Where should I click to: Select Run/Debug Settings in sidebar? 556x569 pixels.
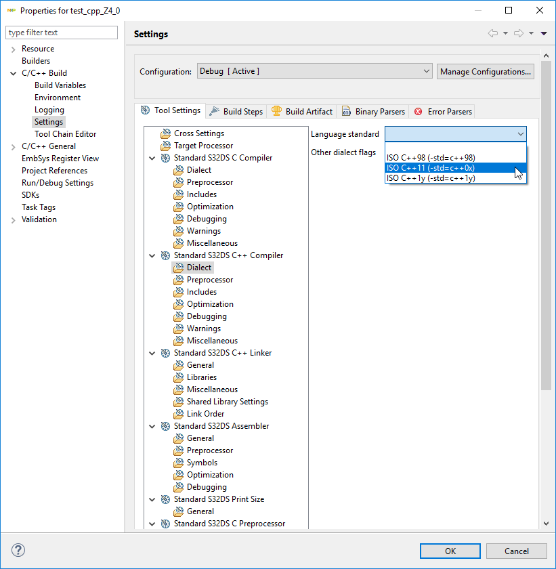(58, 183)
